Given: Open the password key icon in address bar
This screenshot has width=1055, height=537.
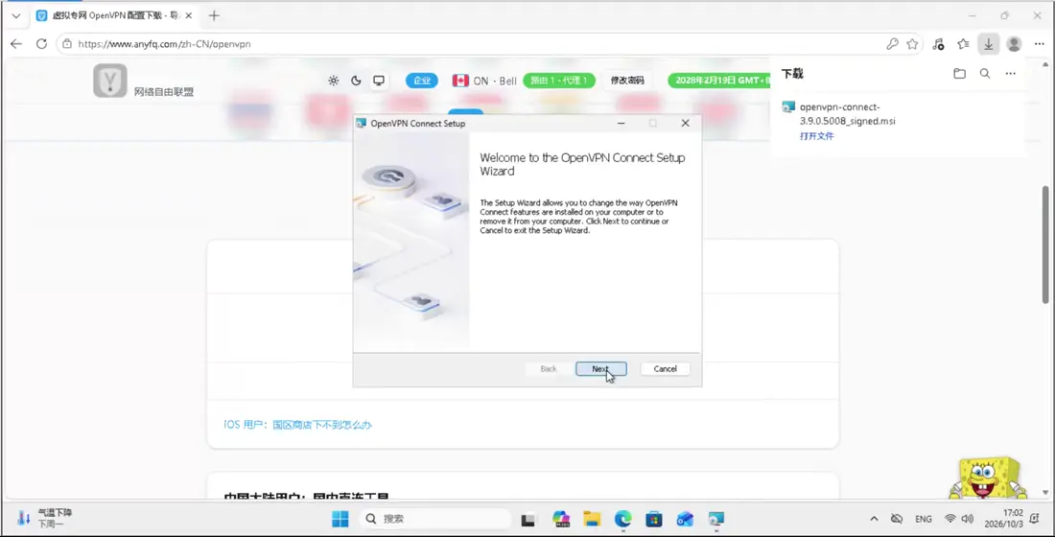Looking at the screenshot, I should 892,44.
